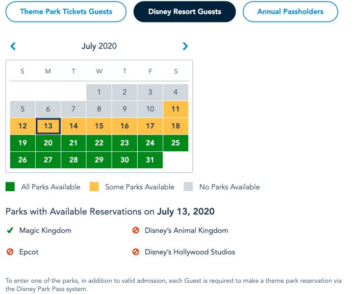Click unavailable icon beside Disney's Hollywood Studios
357x294 pixels.
click(136, 252)
